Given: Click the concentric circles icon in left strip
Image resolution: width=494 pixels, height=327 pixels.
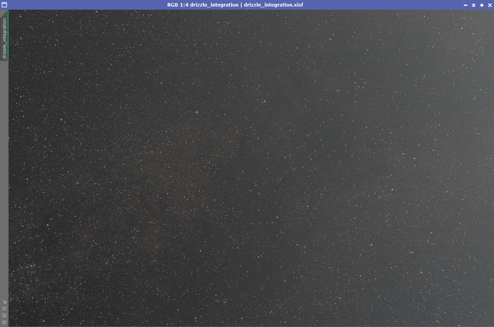Looking at the screenshot, I should coord(4,322).
